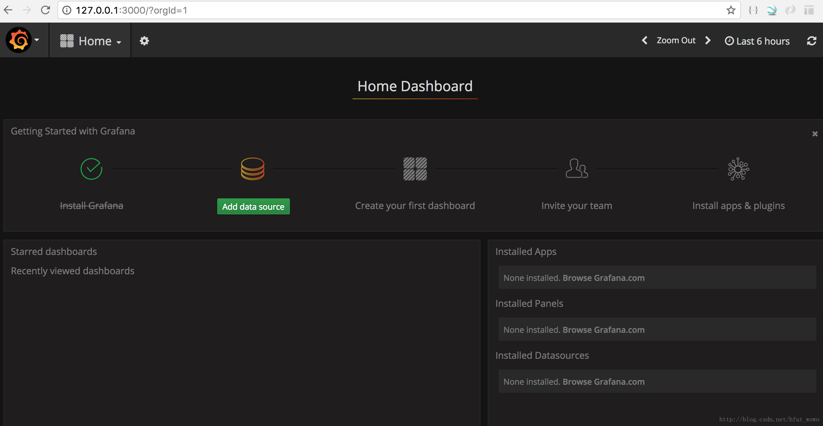Bookmark the page with the star icon

tap(731, 10)
